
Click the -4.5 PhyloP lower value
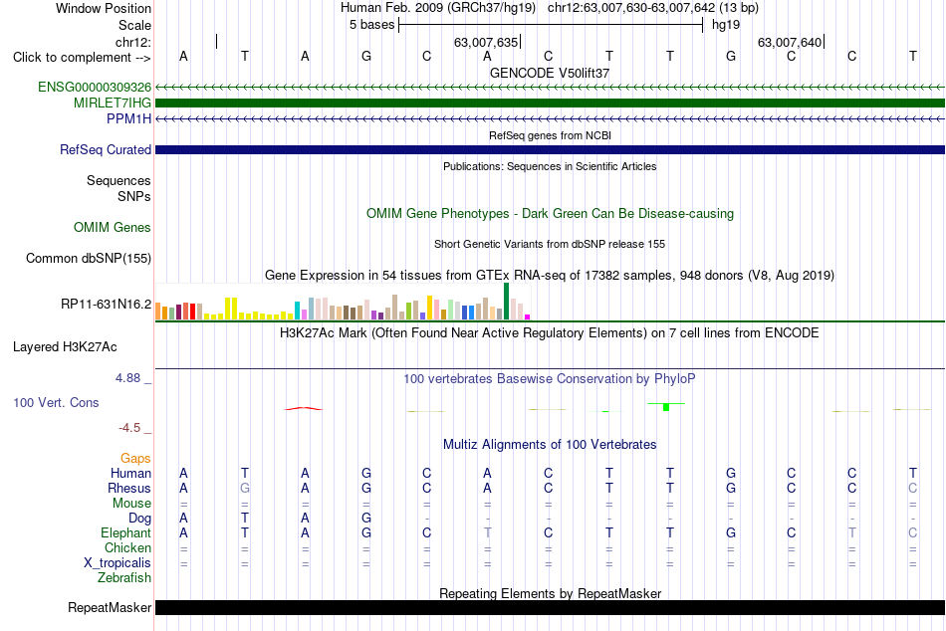tap(129, 428)
